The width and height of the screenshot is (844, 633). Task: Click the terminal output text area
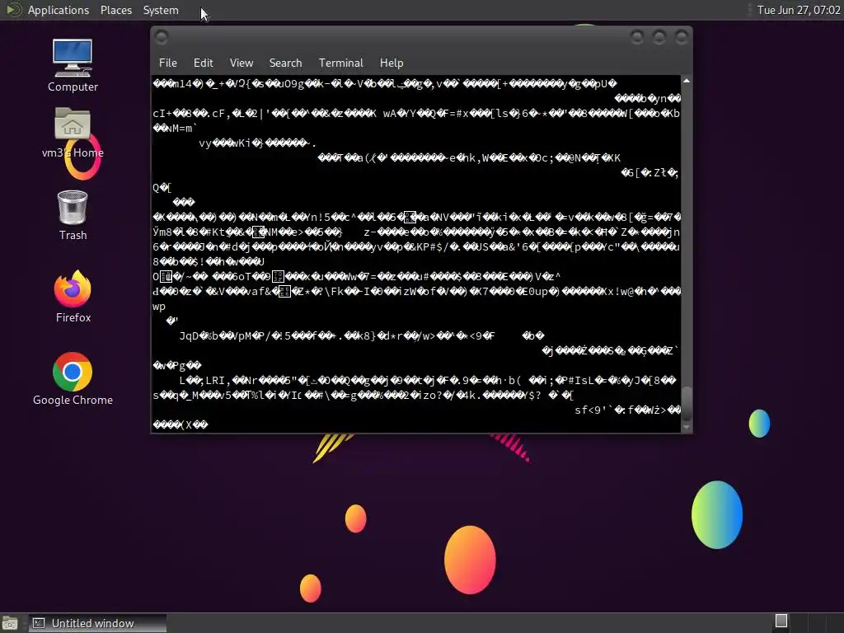415,254
